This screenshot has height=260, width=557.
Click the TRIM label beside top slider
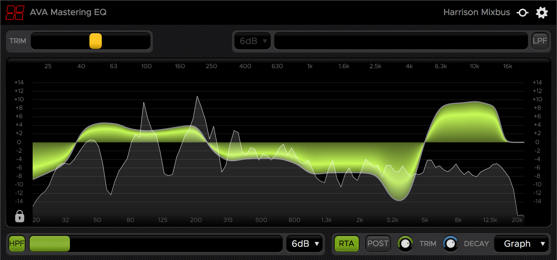(x=18, y=41)
